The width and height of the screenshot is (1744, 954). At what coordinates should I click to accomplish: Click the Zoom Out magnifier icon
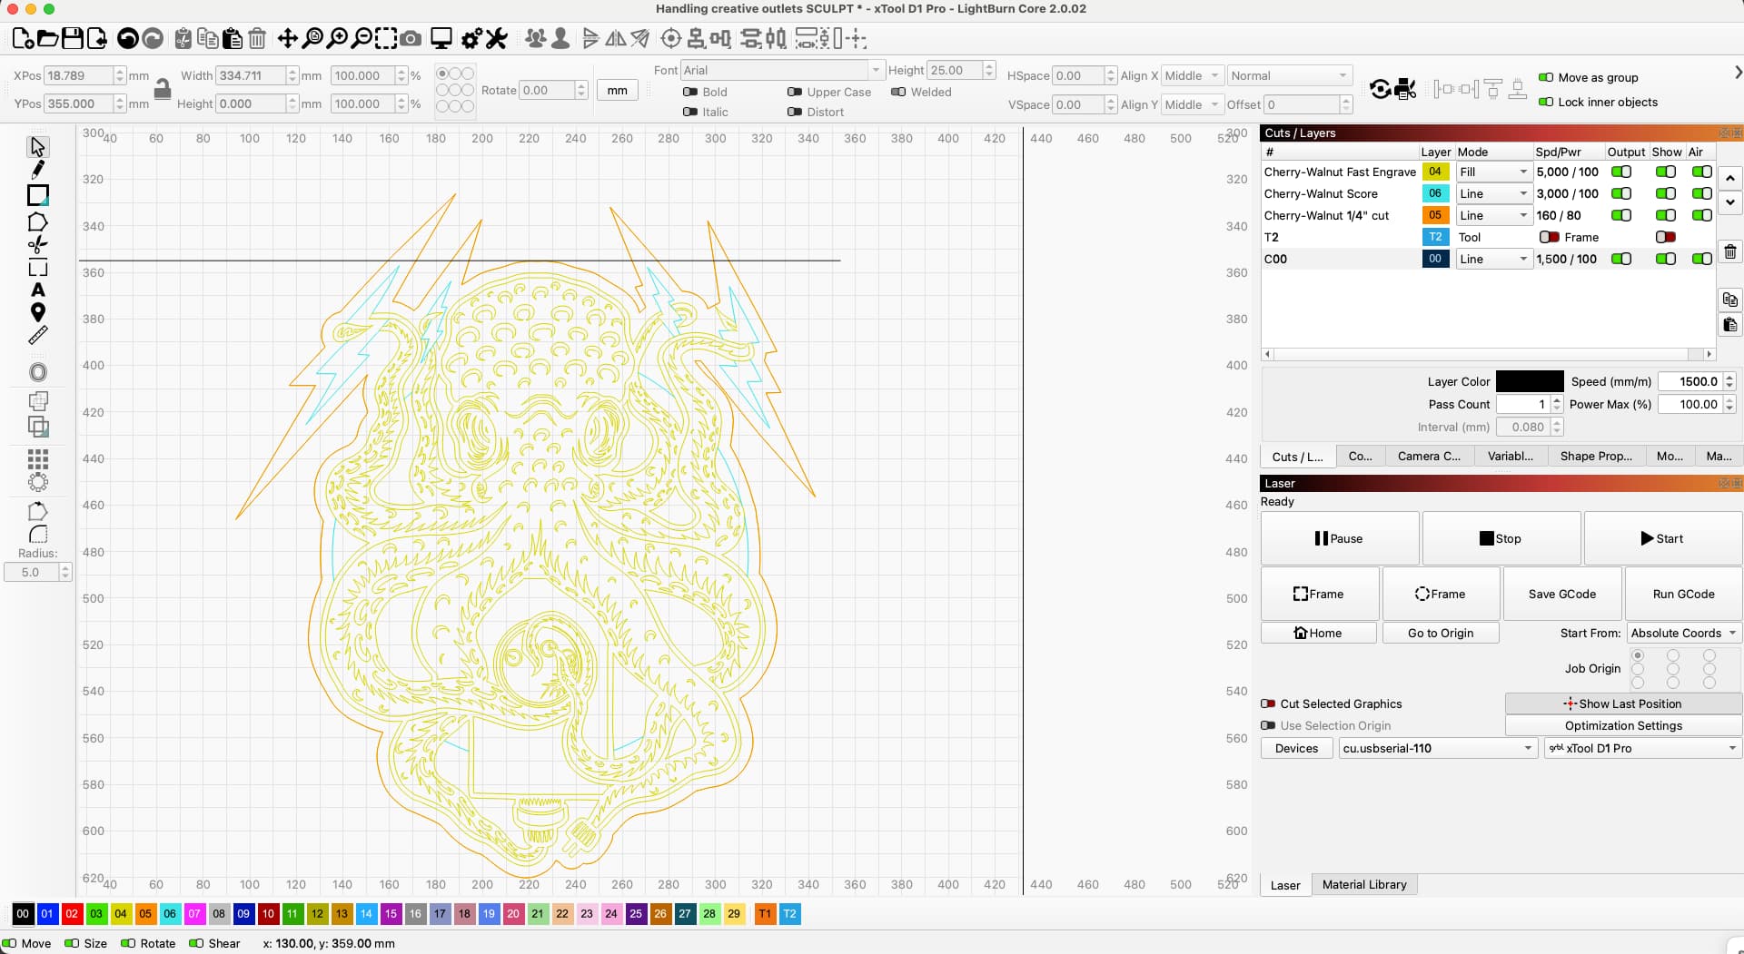pyautogui.click(x=362, y=38)
